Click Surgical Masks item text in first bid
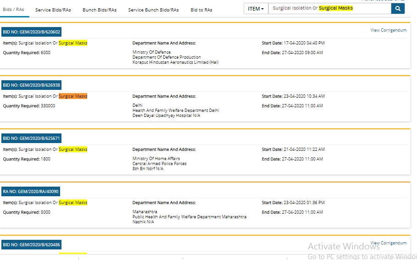 [x=73, y=43]
